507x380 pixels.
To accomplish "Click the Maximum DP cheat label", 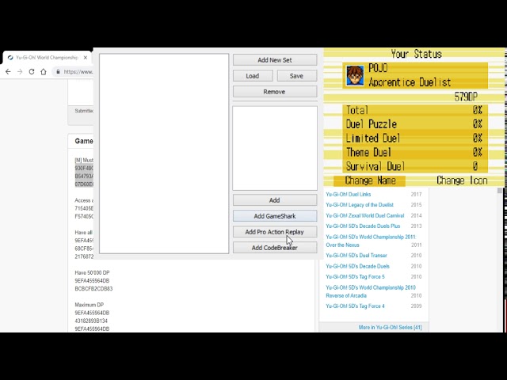I will pyautogui.click(x=89, y=305).
